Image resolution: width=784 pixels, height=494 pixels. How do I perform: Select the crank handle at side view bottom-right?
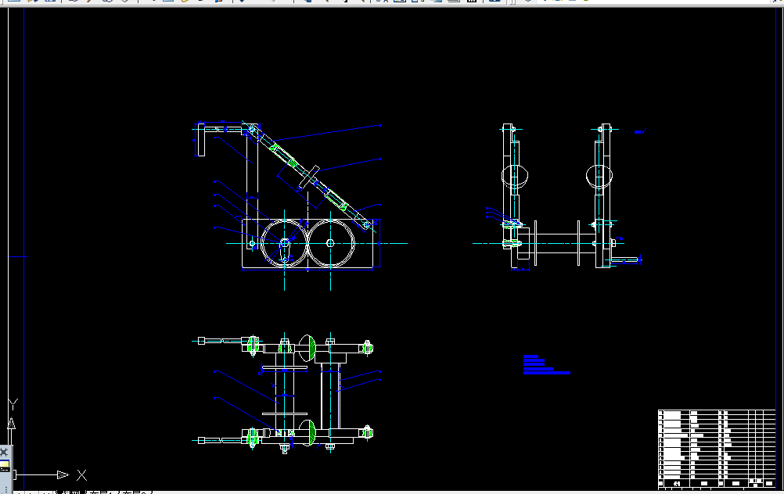click(x=625, y=260)
